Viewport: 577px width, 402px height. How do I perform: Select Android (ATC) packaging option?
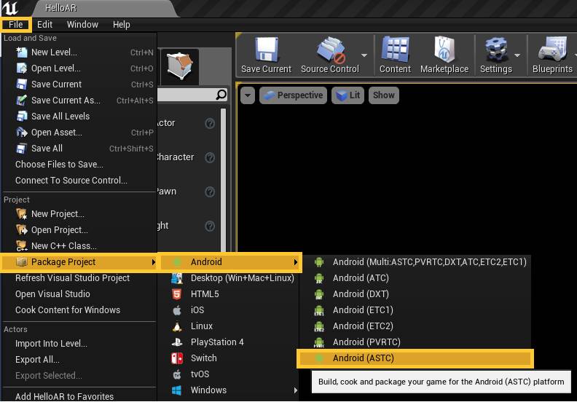pyautogui.click(x=415, y=278)
